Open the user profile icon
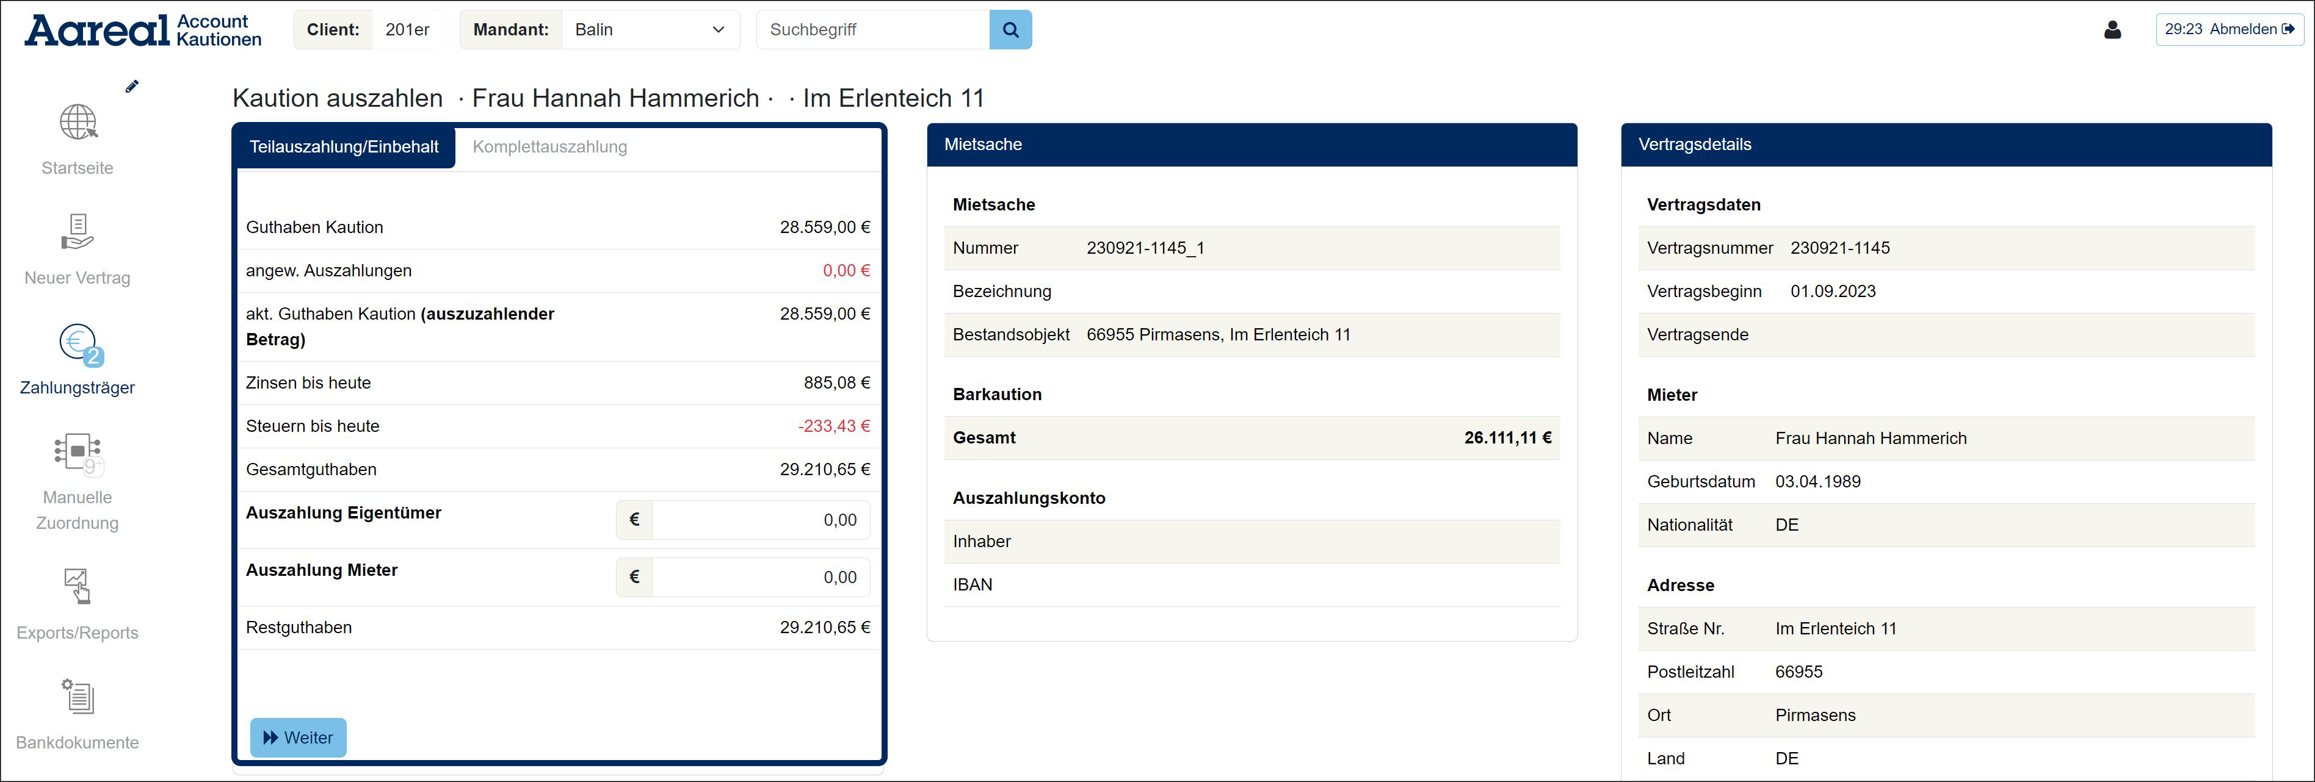The width and height of the screenshot is (2315, 782). point(2112,30)
